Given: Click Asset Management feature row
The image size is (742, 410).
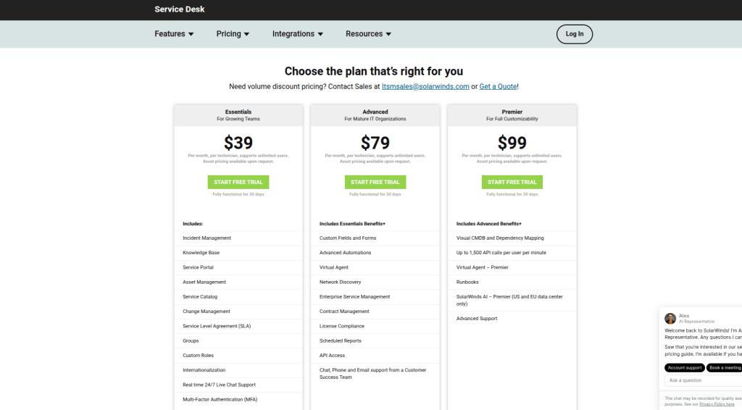Looking at the screenshot, I should pyautogui.click(x=238, y=283).
